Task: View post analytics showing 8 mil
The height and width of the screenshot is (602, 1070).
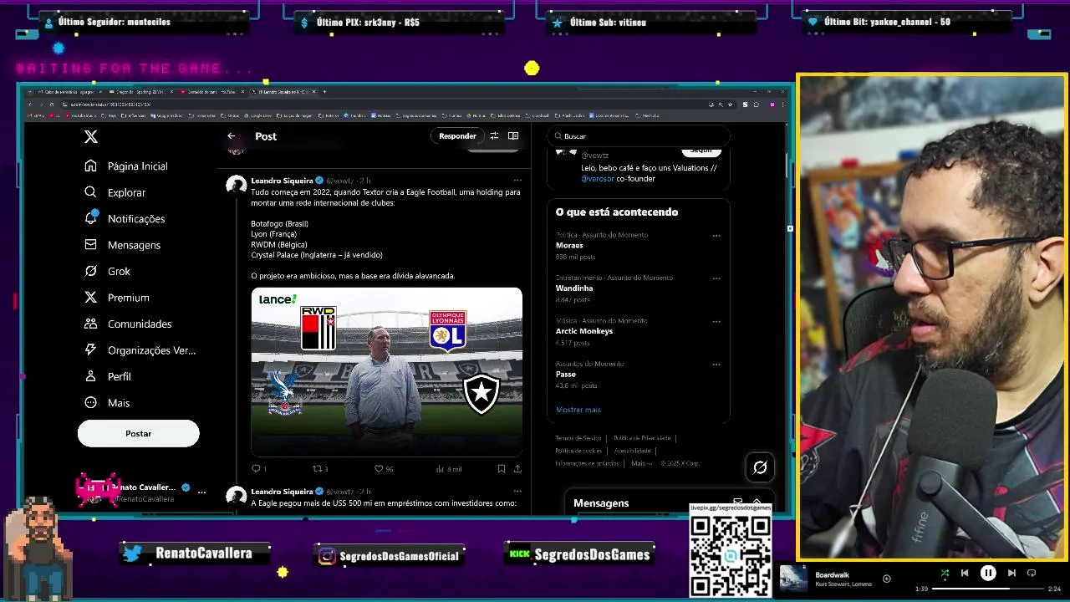Action: coord(449,469)
